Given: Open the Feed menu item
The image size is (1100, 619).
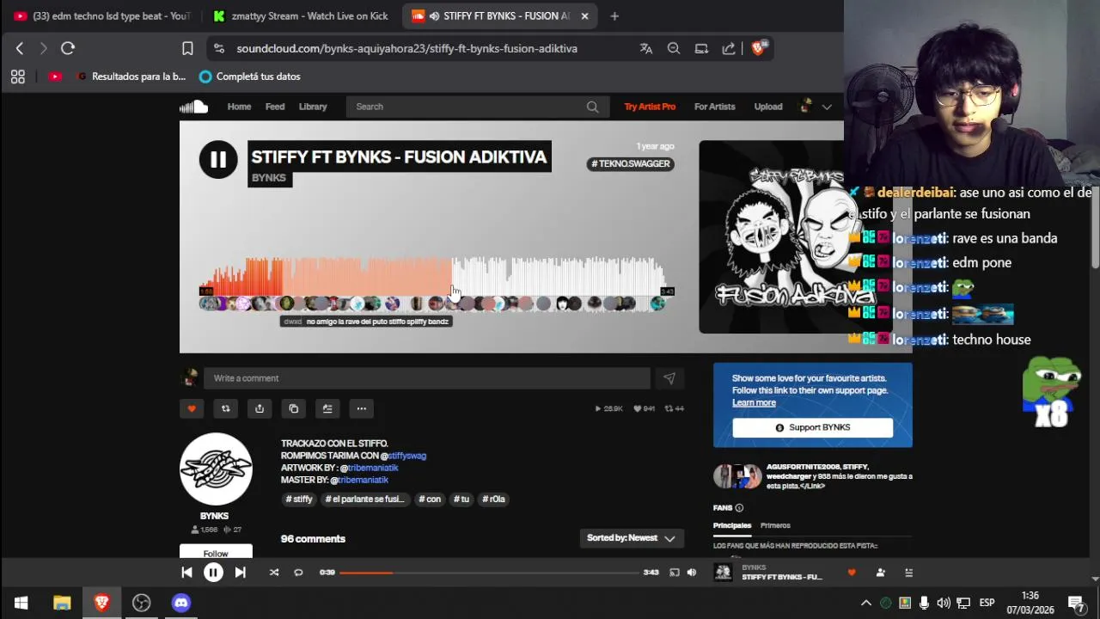Looking at the screenshot, I should pyautogui.click(x=275, y=107).
